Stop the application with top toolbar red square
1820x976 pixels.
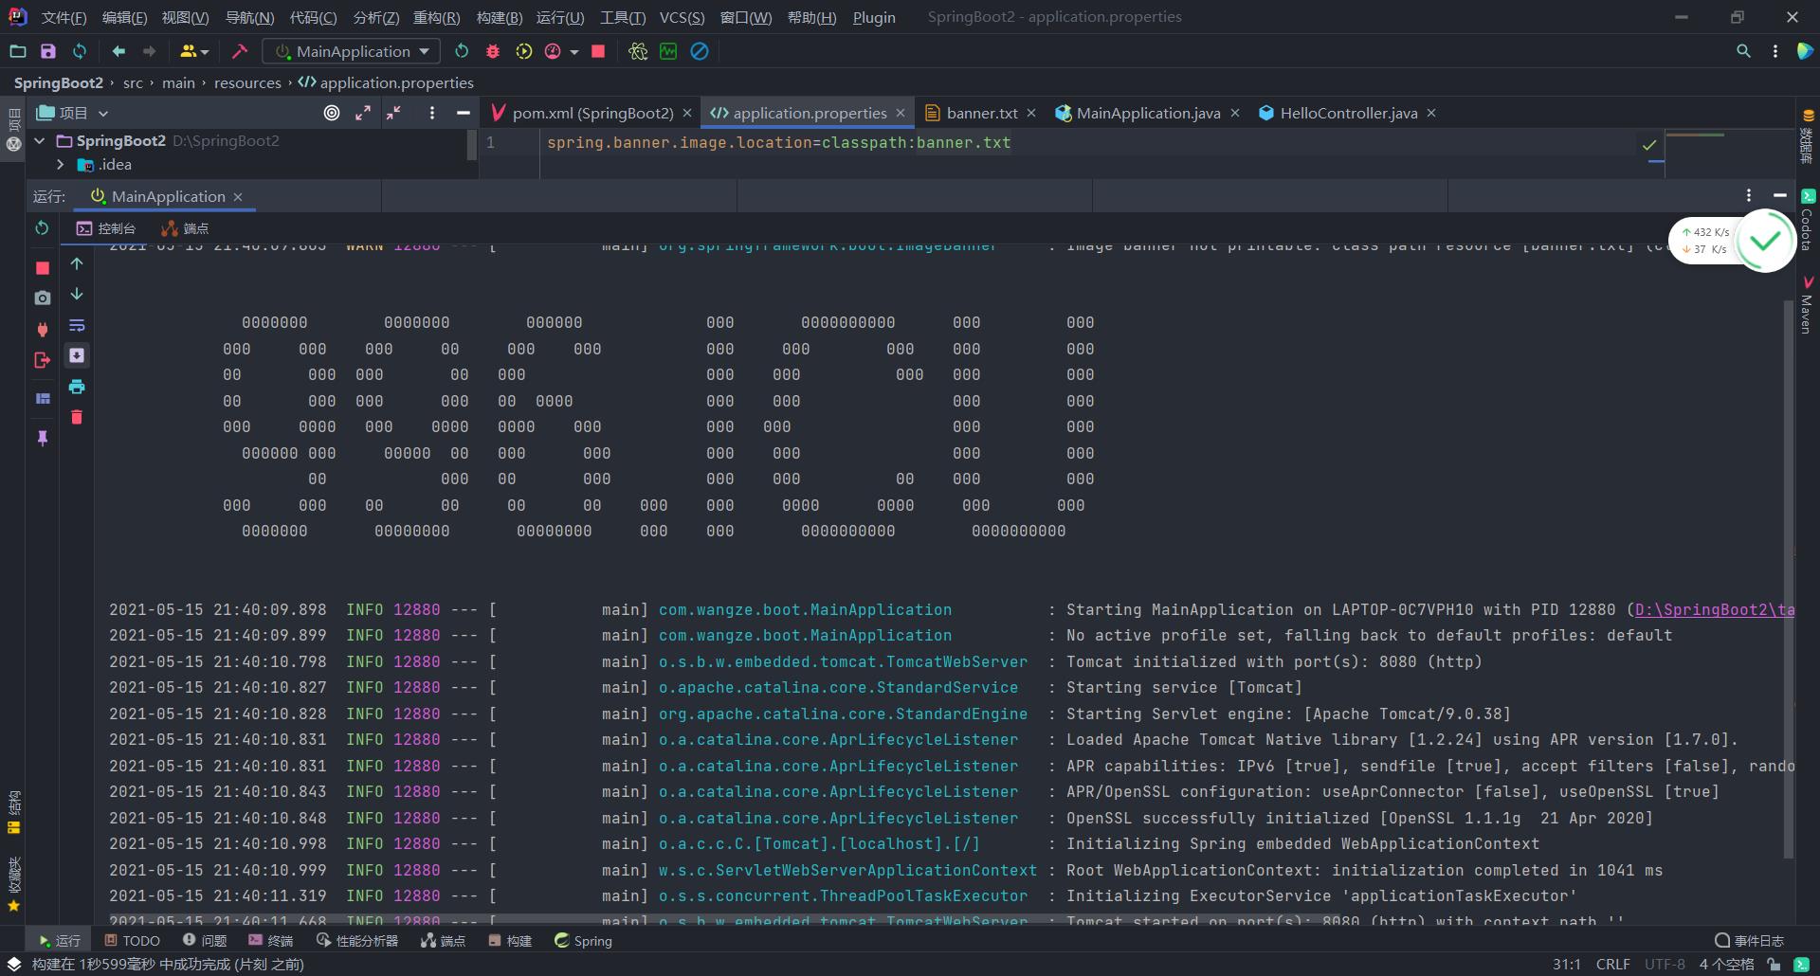click(598, 51)
